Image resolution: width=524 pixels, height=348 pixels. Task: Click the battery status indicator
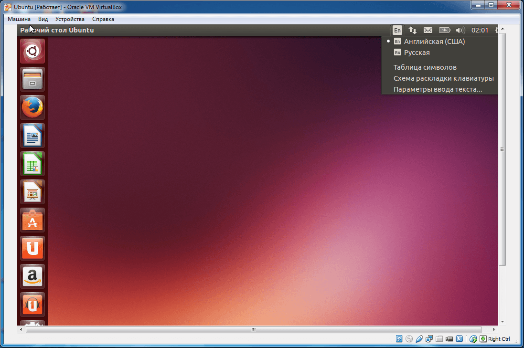444,30
